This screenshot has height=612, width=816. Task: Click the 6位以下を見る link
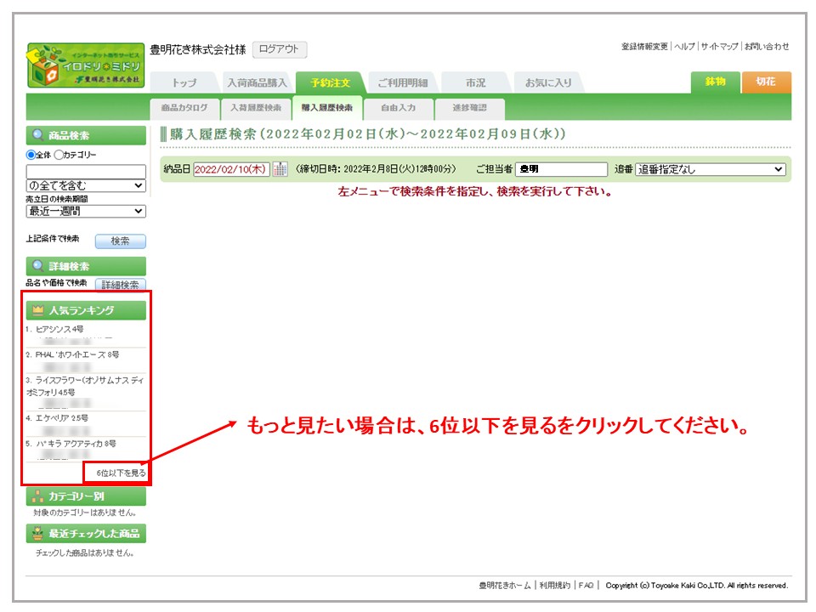tap(121, 473)
